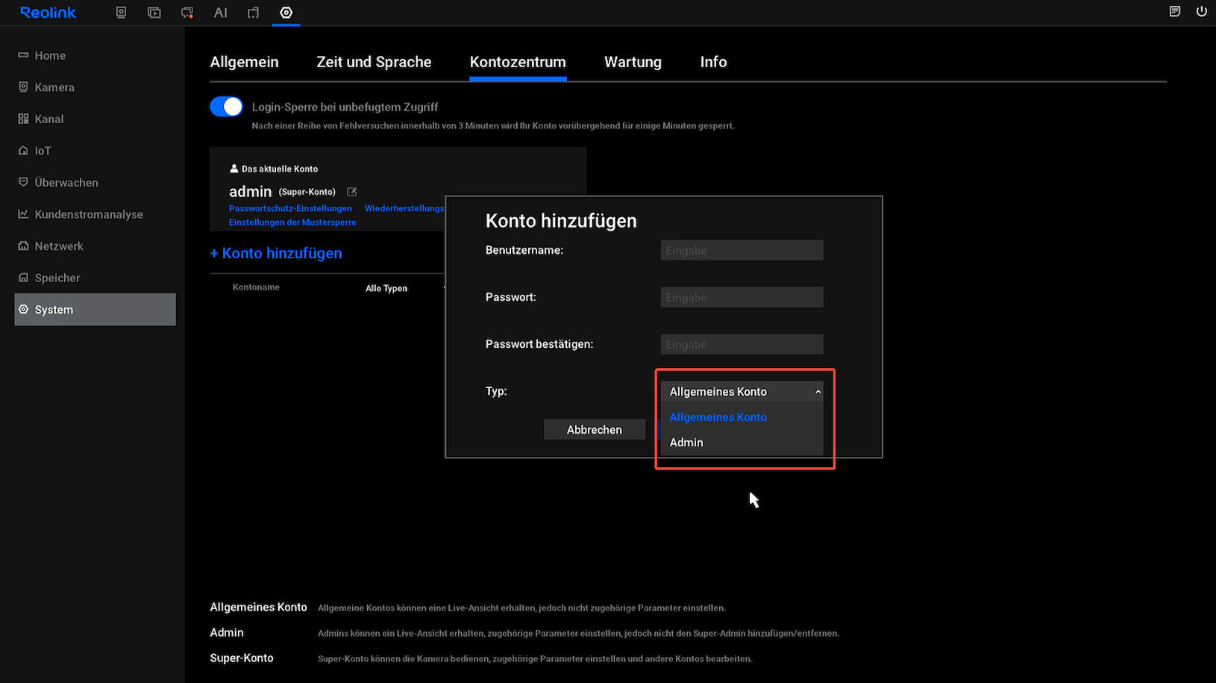Open the log/notes icon at top right
The image size is (1216, 683).
1175,11
